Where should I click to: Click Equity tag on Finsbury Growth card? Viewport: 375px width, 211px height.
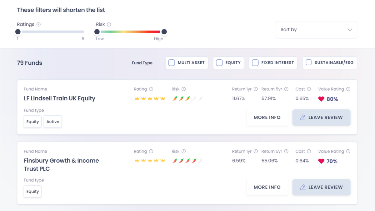[x=32, y=191]
